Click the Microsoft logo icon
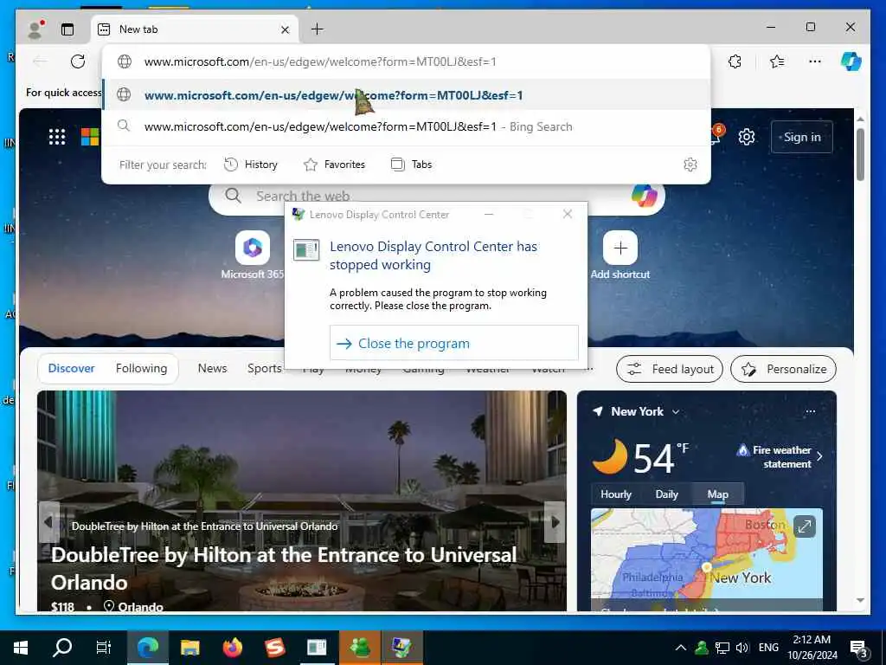 pos(90,137)
